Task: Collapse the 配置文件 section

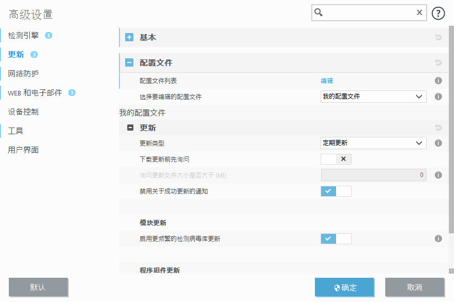Action: [129, 62]
